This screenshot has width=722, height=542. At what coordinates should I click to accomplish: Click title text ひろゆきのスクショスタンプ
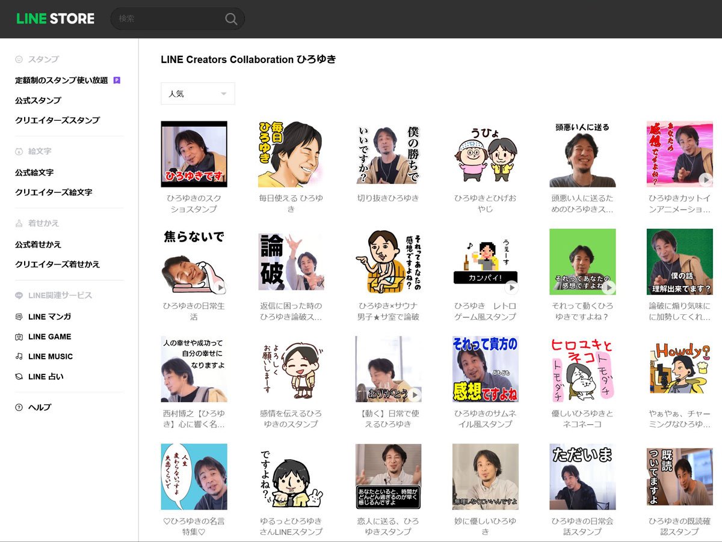(194, 204)
